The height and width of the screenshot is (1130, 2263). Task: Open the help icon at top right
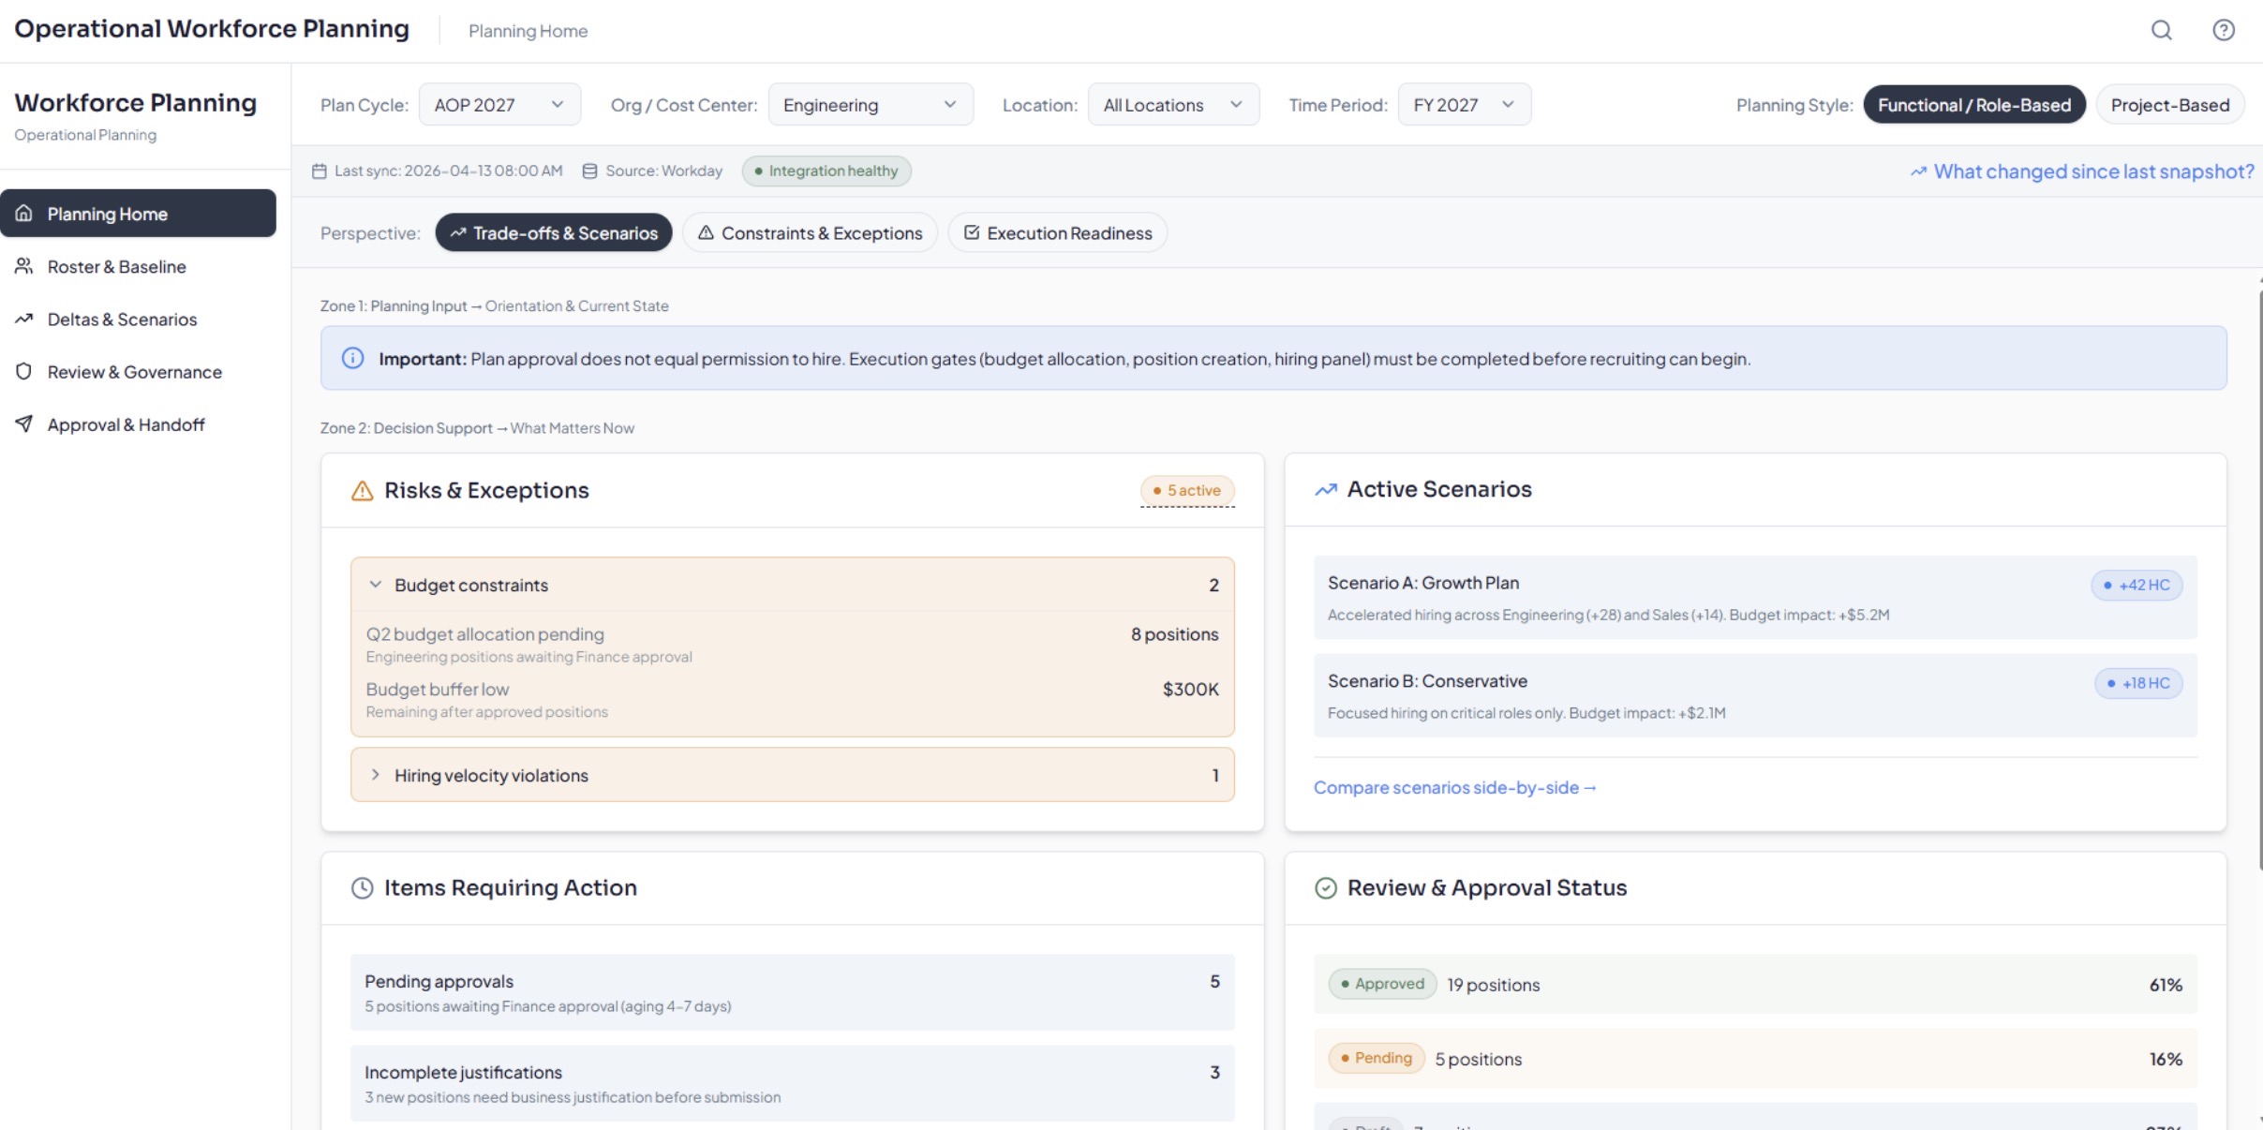pyautogui.click(x=2223, y=29)
